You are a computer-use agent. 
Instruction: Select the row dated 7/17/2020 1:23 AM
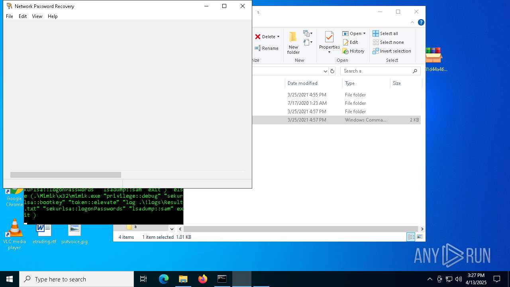click(337, 103)
